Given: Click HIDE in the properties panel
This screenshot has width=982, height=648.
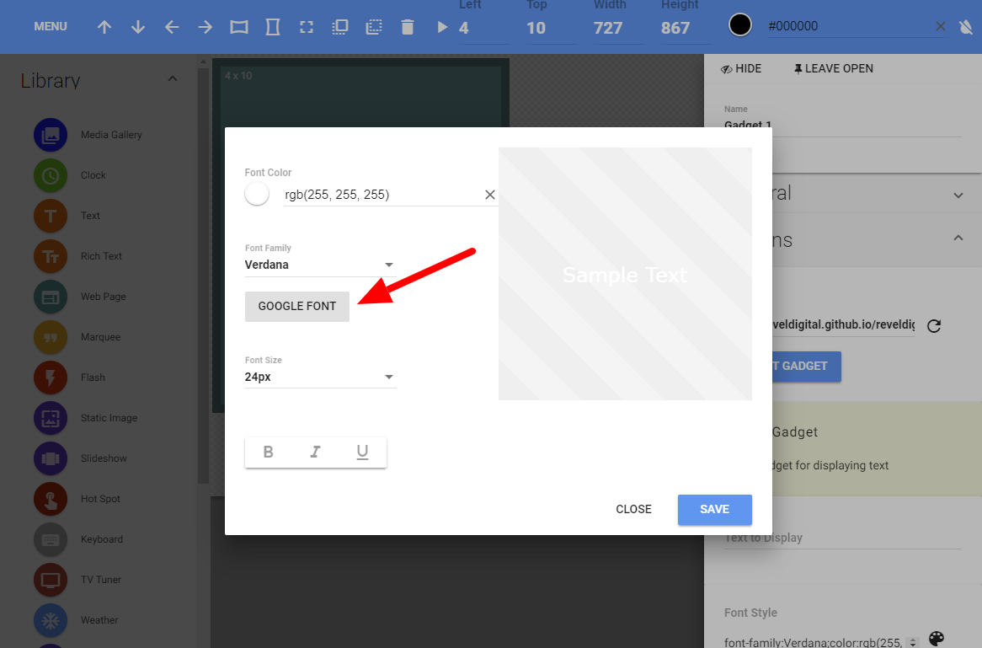Looking at the screenshot, I should tap(741, 68).
